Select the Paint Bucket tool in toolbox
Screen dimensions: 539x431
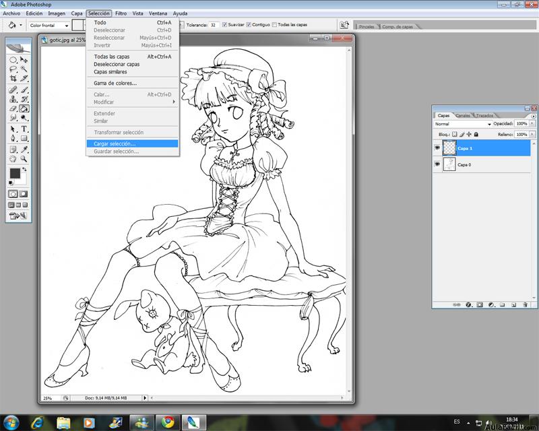tap(24, 108)
